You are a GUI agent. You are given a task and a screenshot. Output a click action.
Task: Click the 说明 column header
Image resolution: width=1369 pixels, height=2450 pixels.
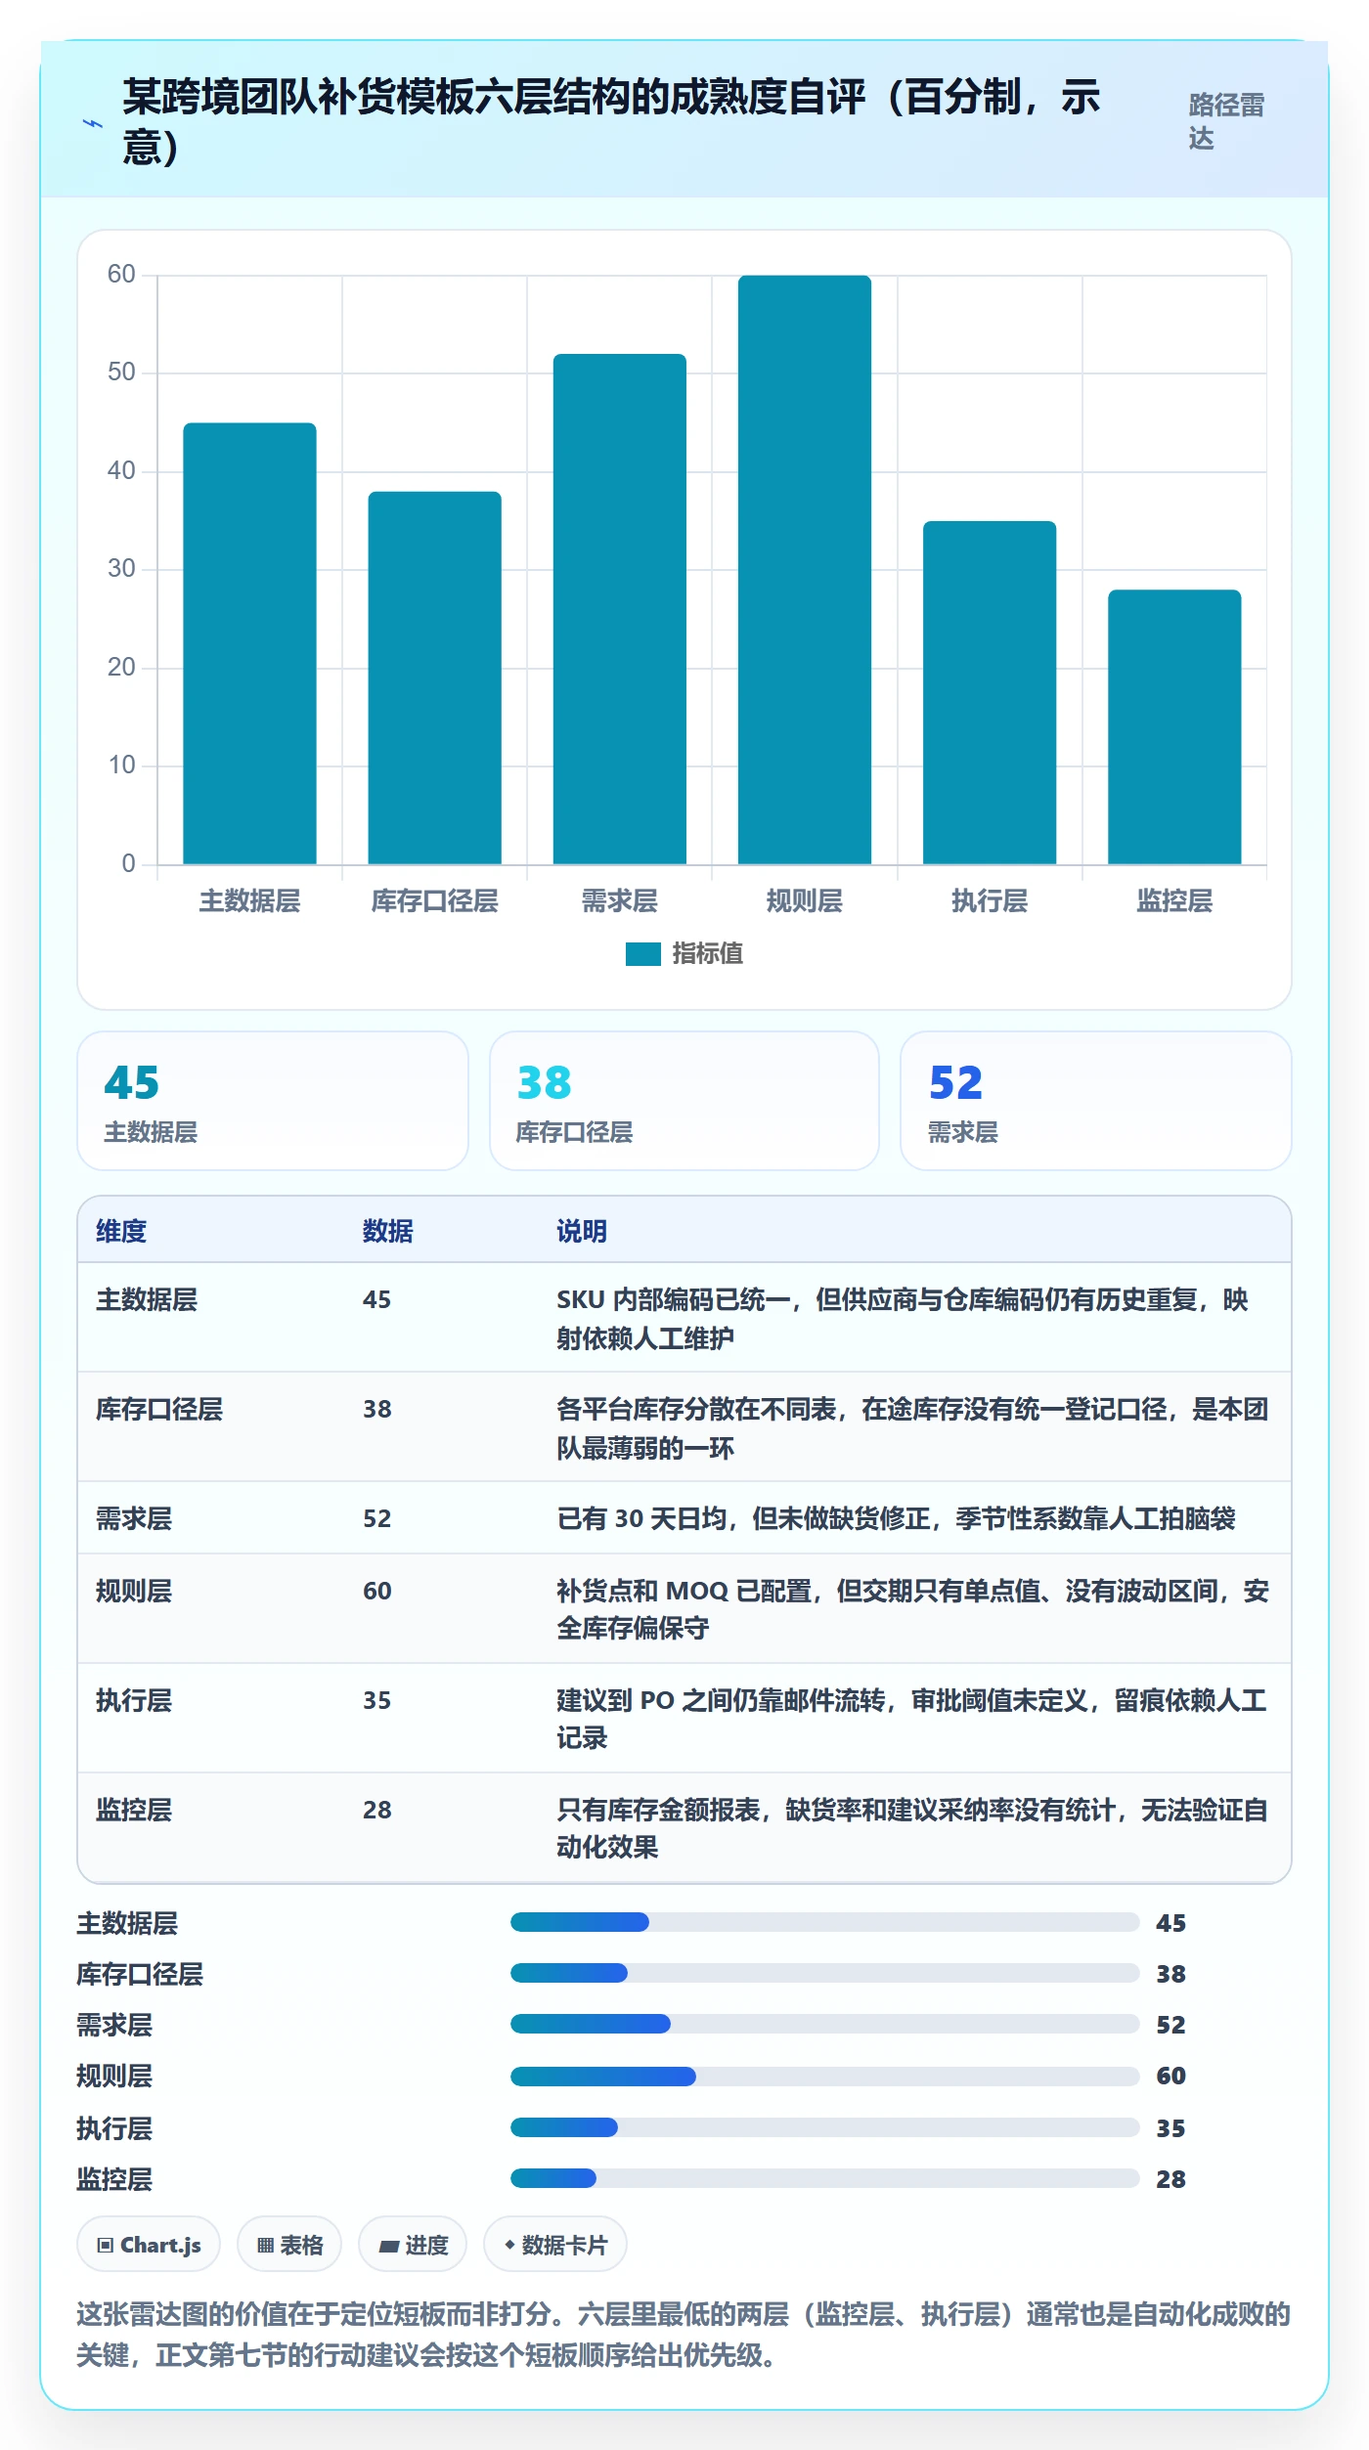(582, 1231)
